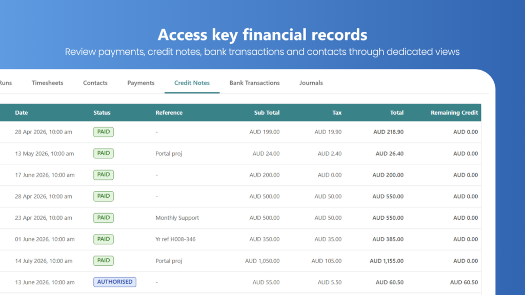Click total 'AUD 218.90'
The image size is (525, 295).
click(x=389, y=132)
